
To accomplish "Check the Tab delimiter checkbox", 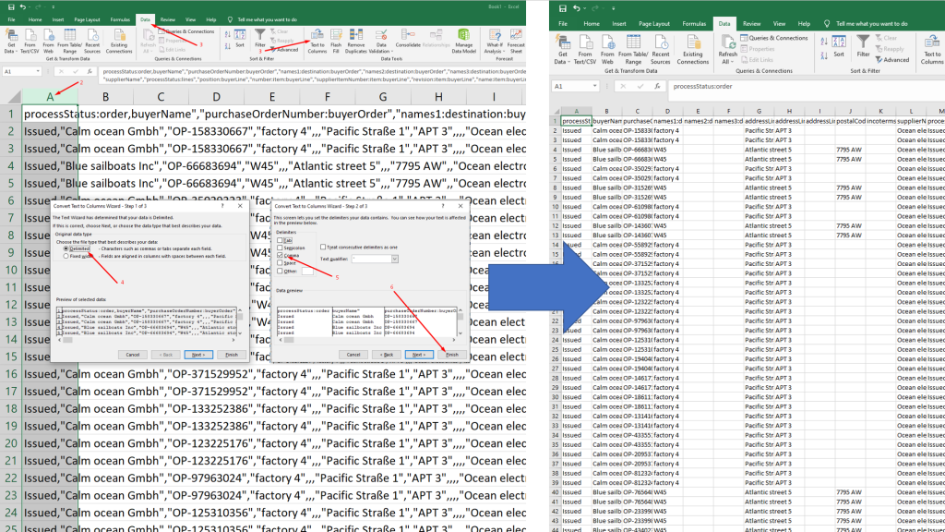I will tap(280, 240).
